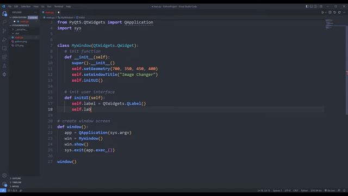Open the Go menu
348x196 pixels.
coord(42,7)
